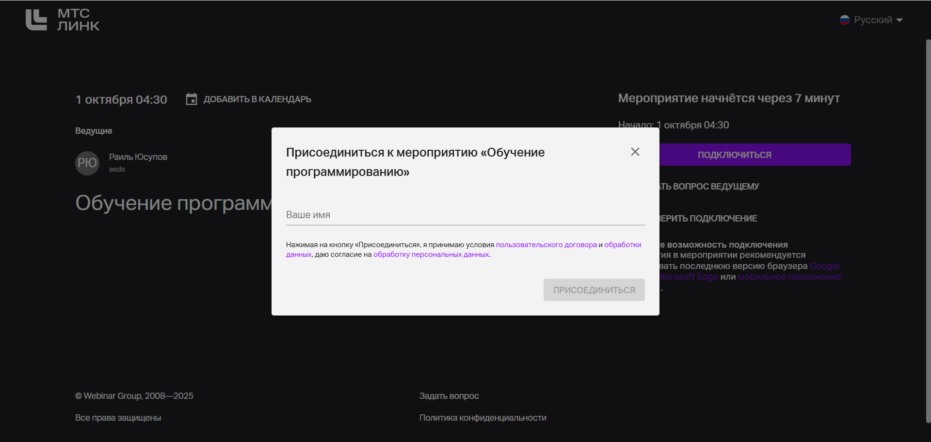The width and height of the screenshot is (931, 442).
Task: Click the Russian flag language icon
Action: pos(844,20)
